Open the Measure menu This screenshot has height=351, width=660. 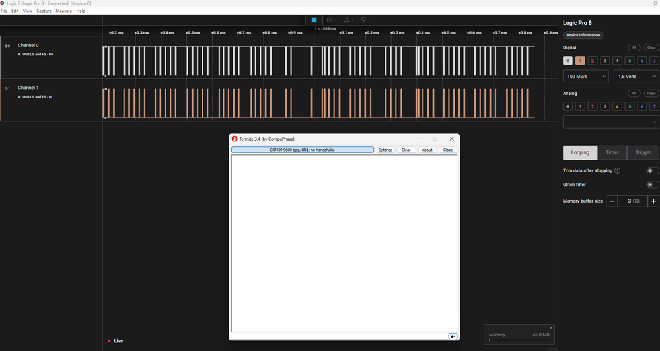point(64,11)
